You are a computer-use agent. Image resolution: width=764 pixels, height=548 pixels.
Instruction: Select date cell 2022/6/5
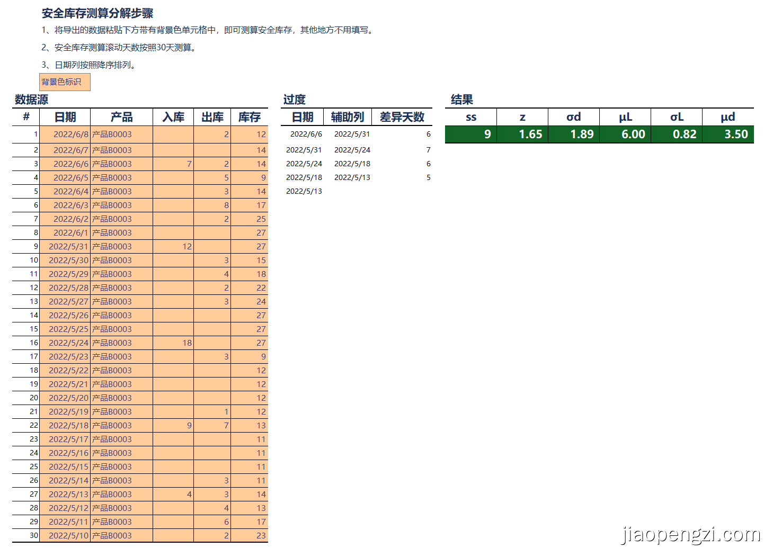pos(65,178)
